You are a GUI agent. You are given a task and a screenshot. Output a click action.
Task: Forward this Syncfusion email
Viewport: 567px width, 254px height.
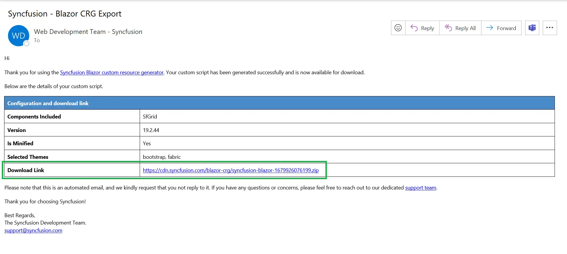(501, 28)
